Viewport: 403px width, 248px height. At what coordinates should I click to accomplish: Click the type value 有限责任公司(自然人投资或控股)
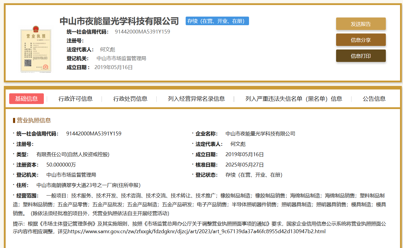pyautogui.click(x=73, y=154)
